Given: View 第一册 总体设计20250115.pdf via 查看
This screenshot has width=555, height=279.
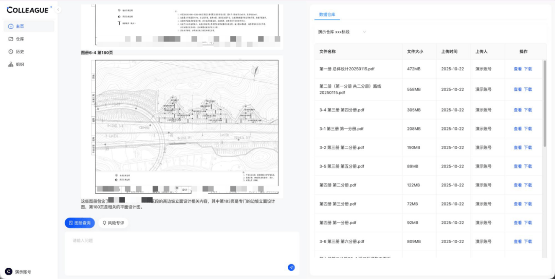Looking at the screenshot, I should 517,68.
